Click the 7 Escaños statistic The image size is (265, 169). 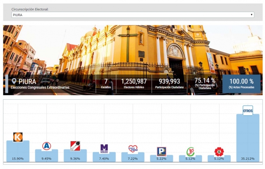pyautogui.click(x=106, y=83)
